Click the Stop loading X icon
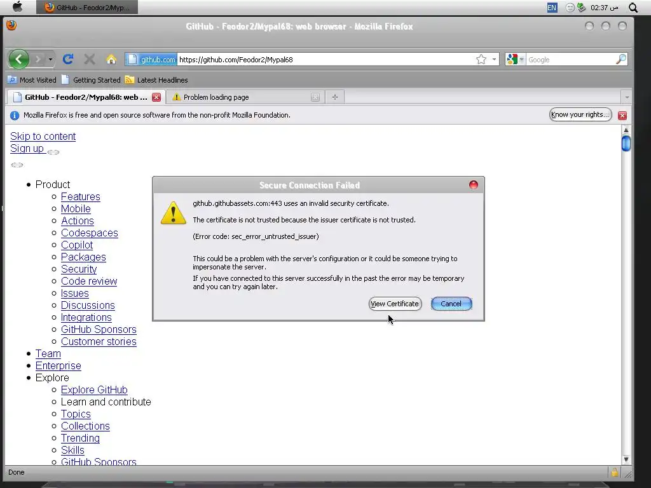 coord(89,59)
